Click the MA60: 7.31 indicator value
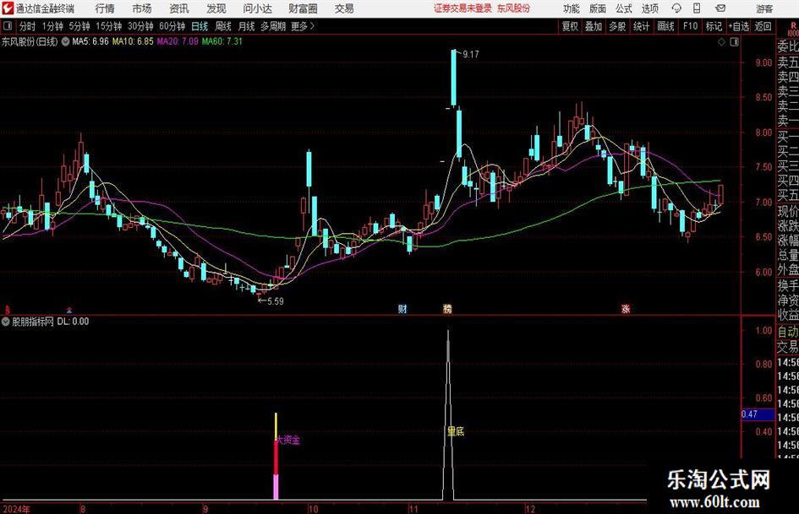Screen dimensions: 799x514 222,41
